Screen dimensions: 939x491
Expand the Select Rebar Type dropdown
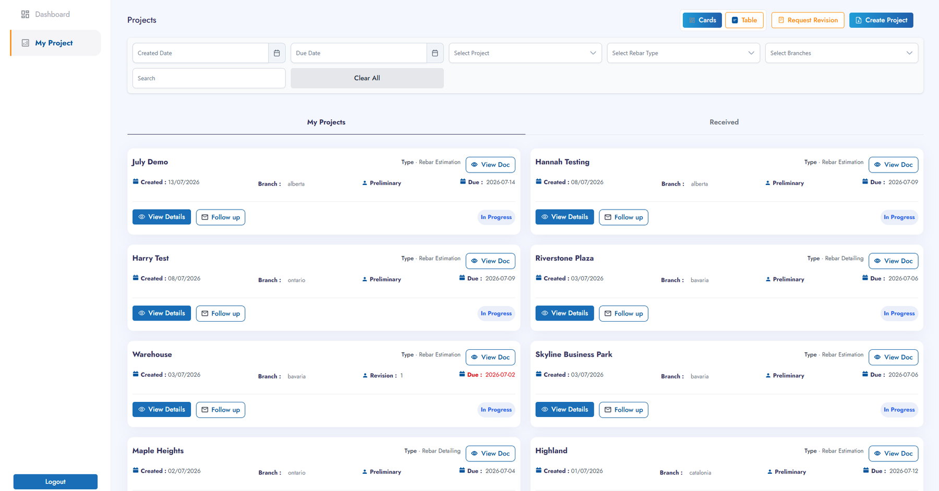pyautogui.click(x=683, y=53)
